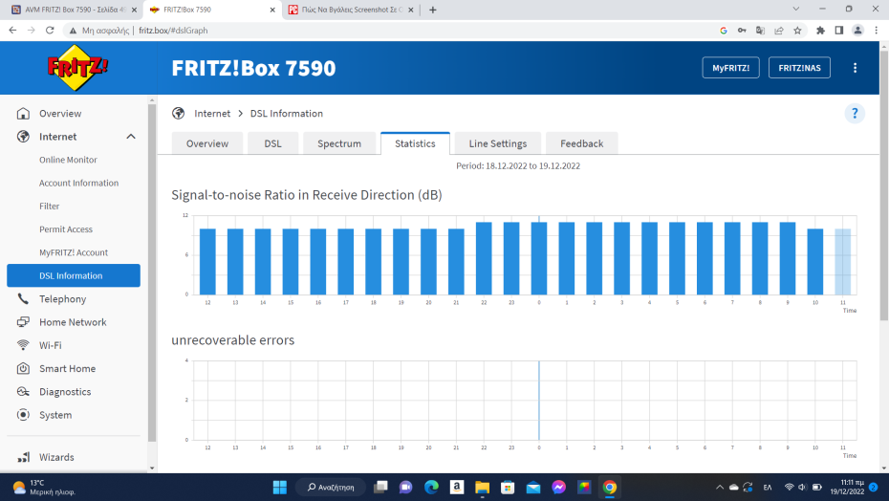
Task: Switch to the DSL tab
Action: 272,143
